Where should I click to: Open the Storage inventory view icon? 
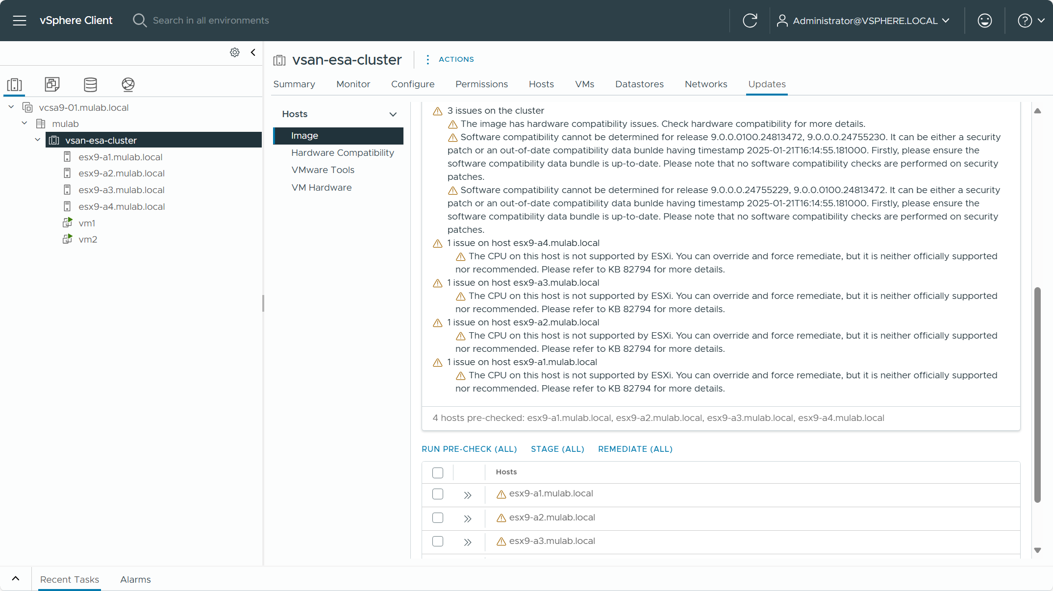tap(90, 84)
